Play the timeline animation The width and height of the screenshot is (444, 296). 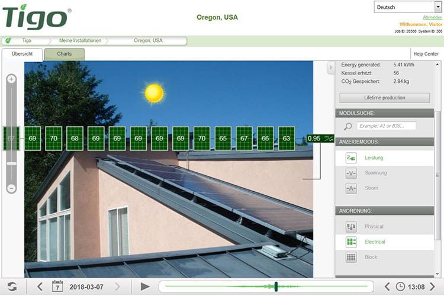[145, 287]
